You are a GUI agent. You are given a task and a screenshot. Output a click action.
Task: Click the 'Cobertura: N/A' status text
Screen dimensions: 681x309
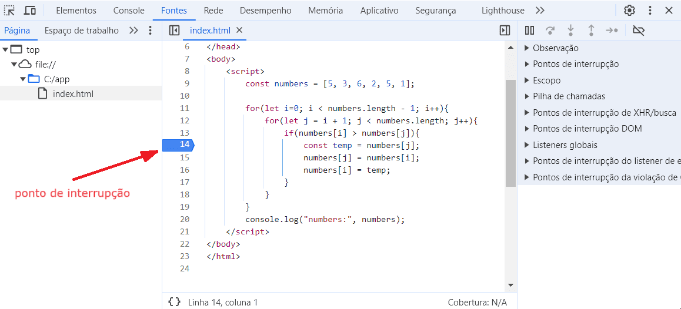pyautogui.click(x=478, y=302)
